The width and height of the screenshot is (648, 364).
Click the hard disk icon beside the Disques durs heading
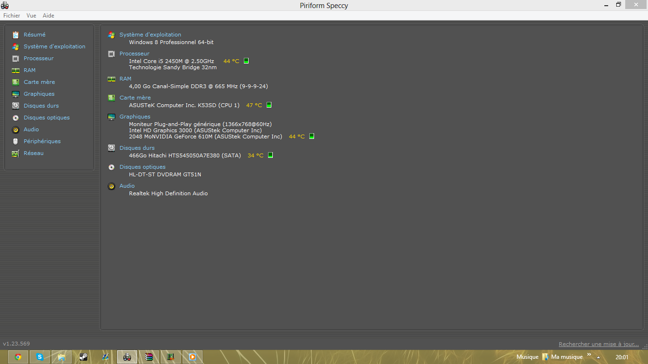click(111, 148)
